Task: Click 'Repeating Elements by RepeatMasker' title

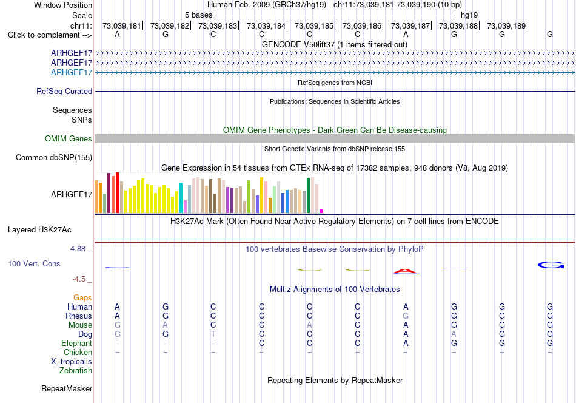Action: tap(335, 380)
